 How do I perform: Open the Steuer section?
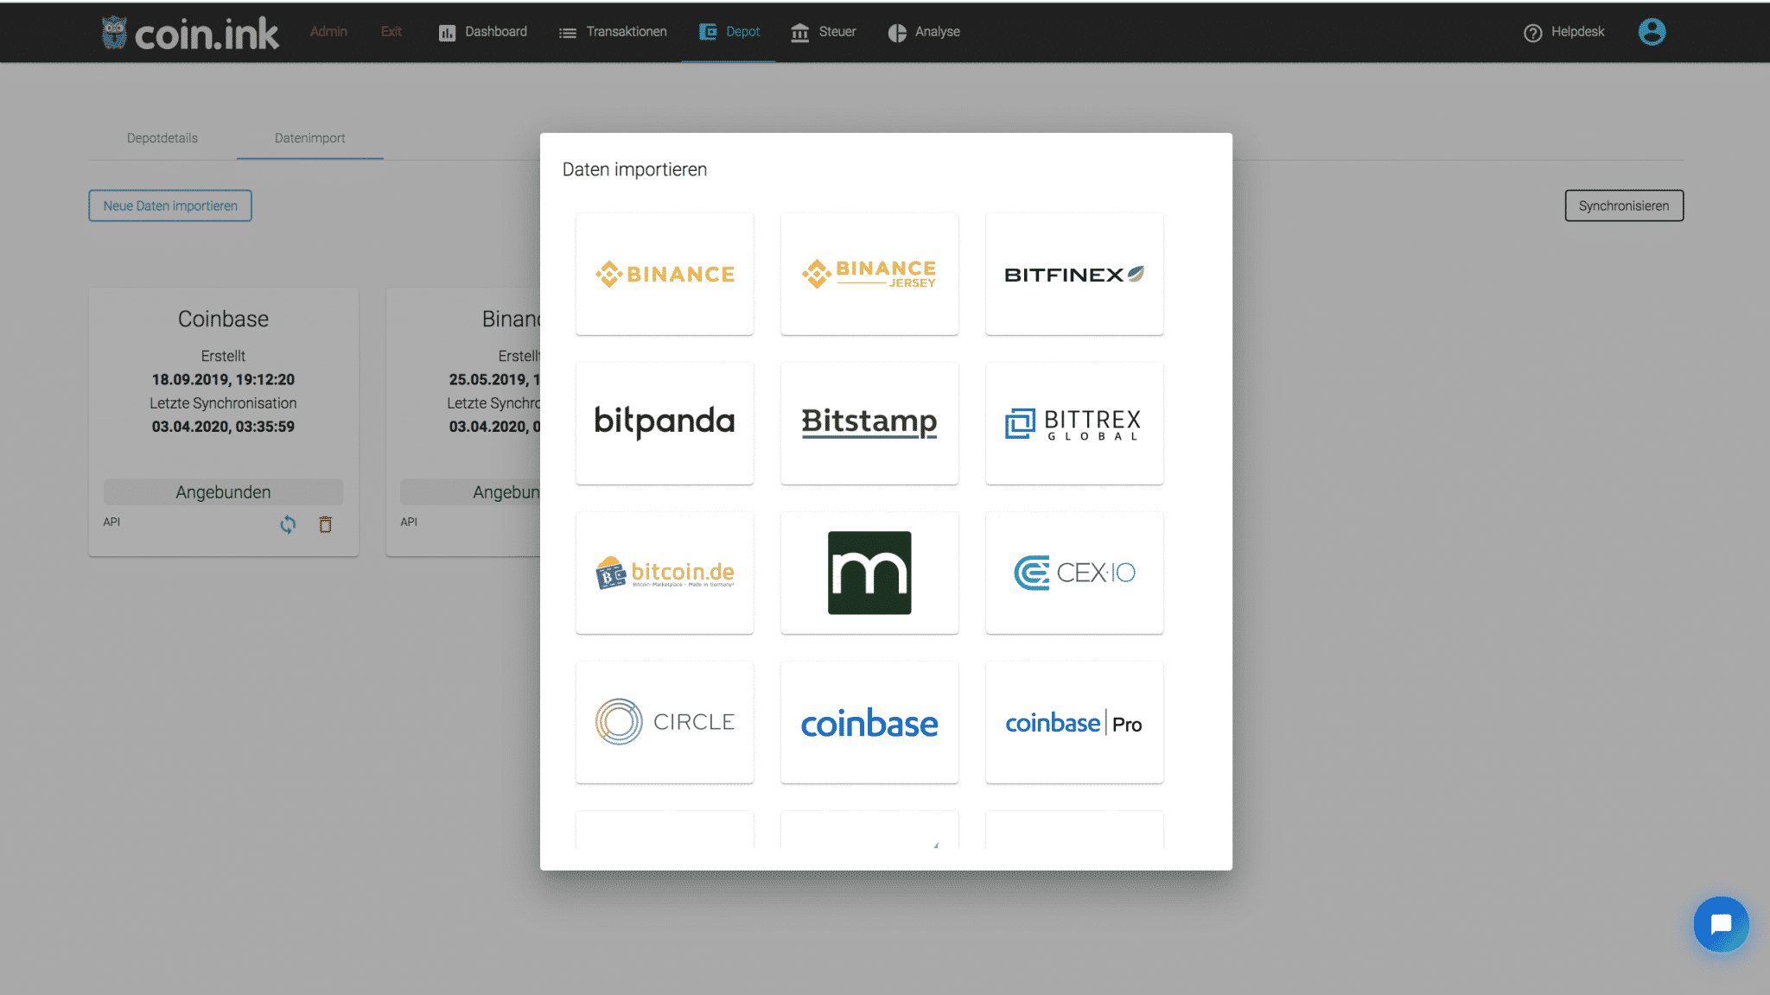tap(824, 32)
